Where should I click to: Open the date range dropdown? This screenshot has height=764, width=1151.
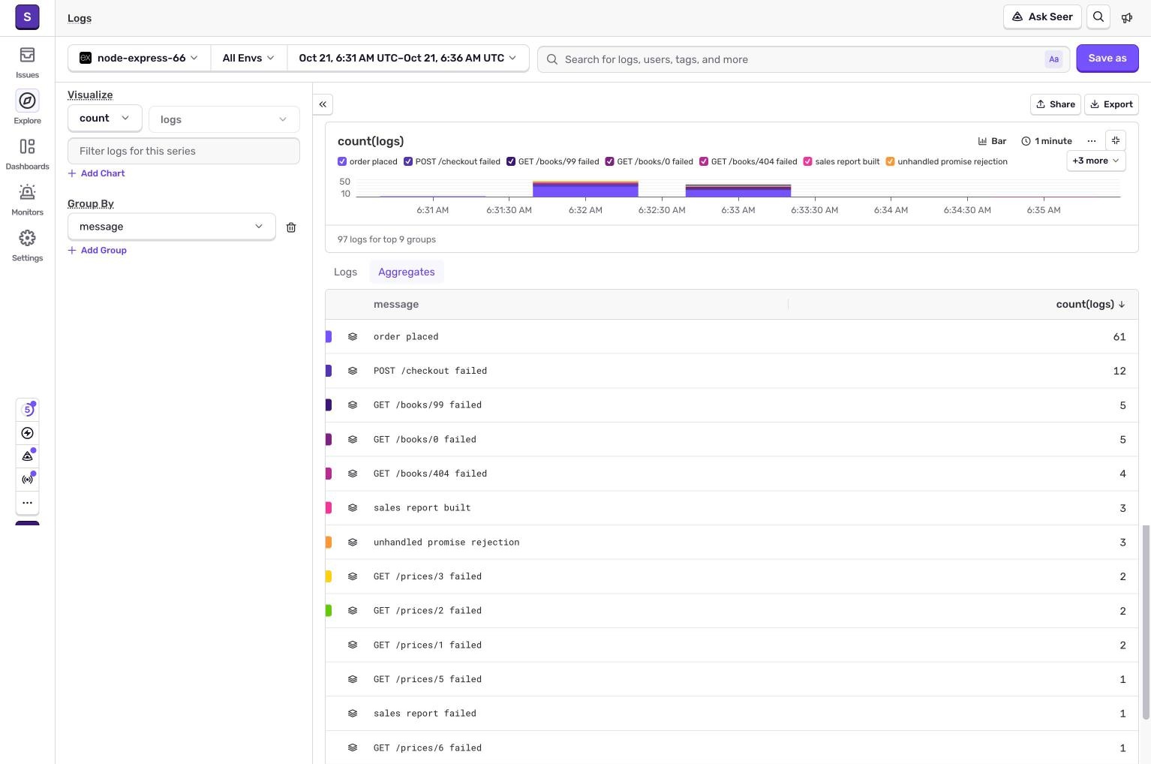(407, 58)
